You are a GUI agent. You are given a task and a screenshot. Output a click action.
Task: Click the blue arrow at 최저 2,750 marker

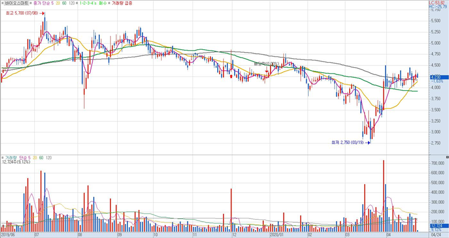click(368, 143)
